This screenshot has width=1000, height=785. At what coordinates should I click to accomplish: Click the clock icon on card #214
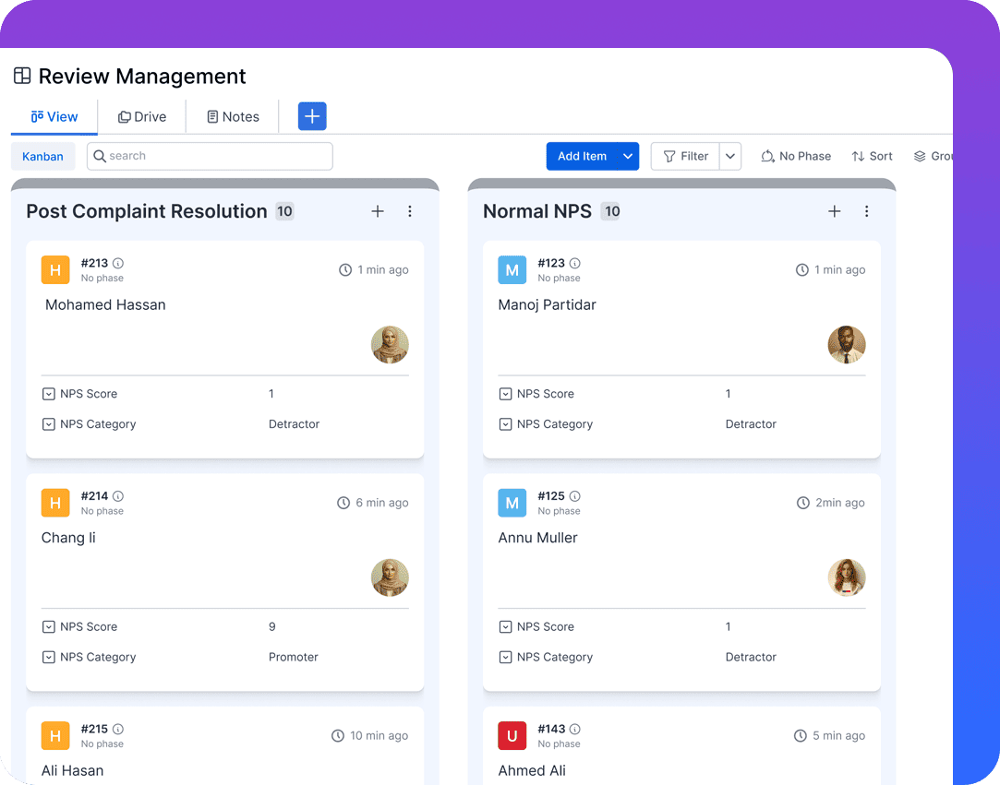tap(343, 503)
